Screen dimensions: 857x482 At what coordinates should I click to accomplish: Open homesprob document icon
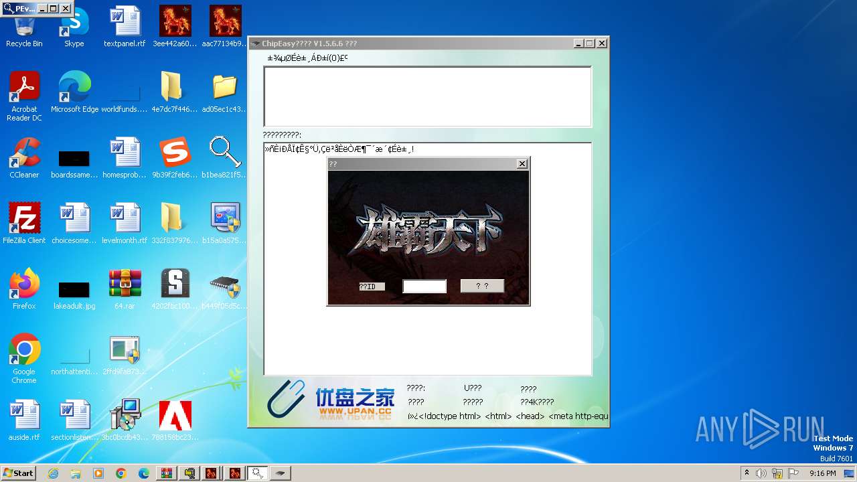(125, 158)
